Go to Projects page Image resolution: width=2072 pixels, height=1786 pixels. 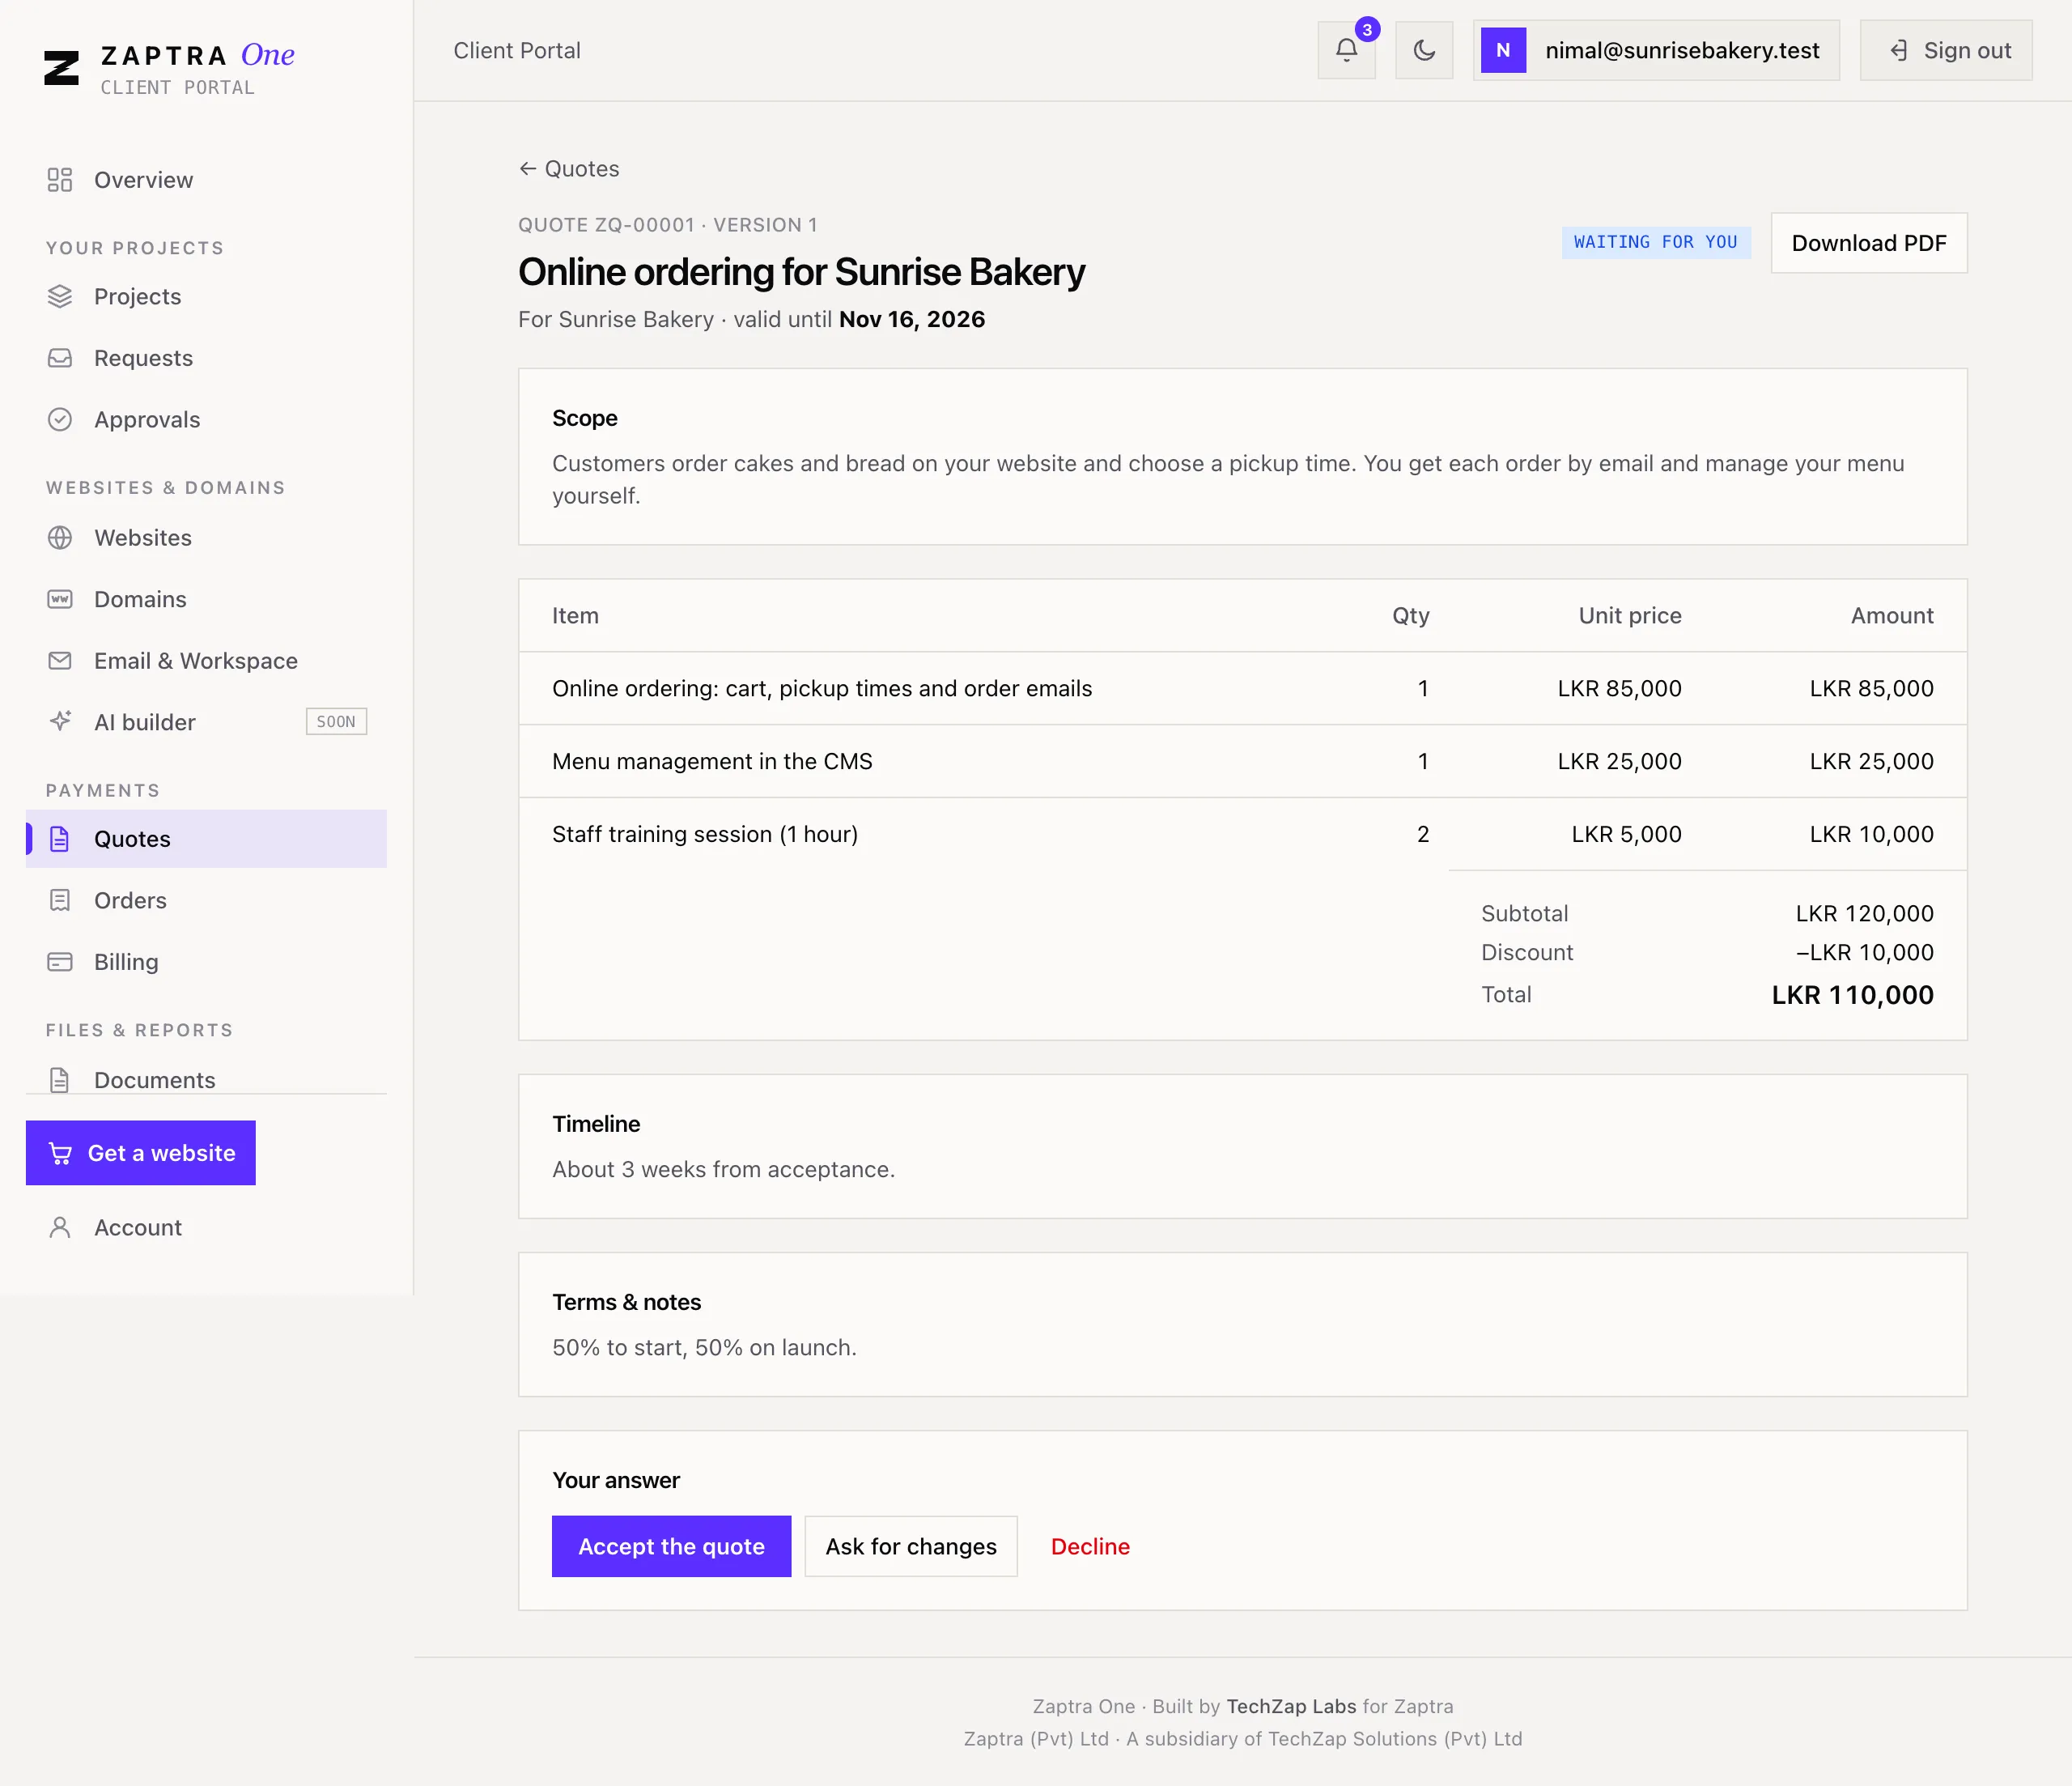206,296
